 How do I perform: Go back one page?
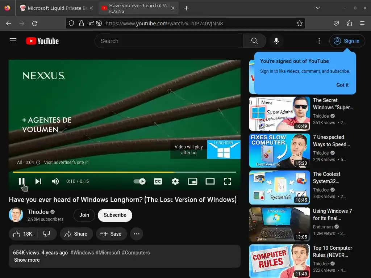pos(9,24)
